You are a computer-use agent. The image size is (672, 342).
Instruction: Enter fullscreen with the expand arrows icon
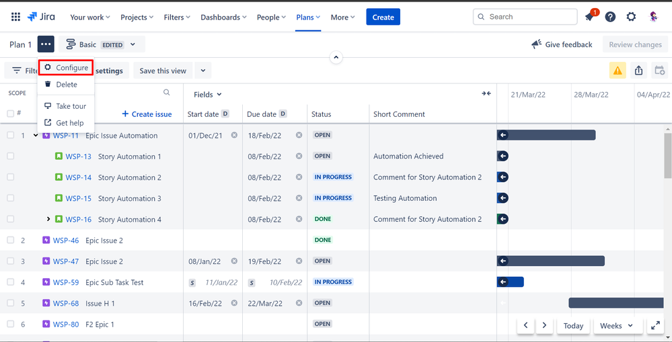656,326
